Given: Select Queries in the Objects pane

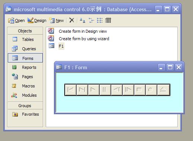Looking at the screenshot, I should coord(25,49).
